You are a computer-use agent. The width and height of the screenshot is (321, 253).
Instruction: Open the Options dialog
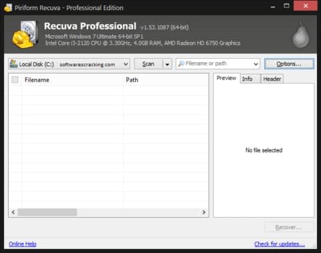[289, 64]
